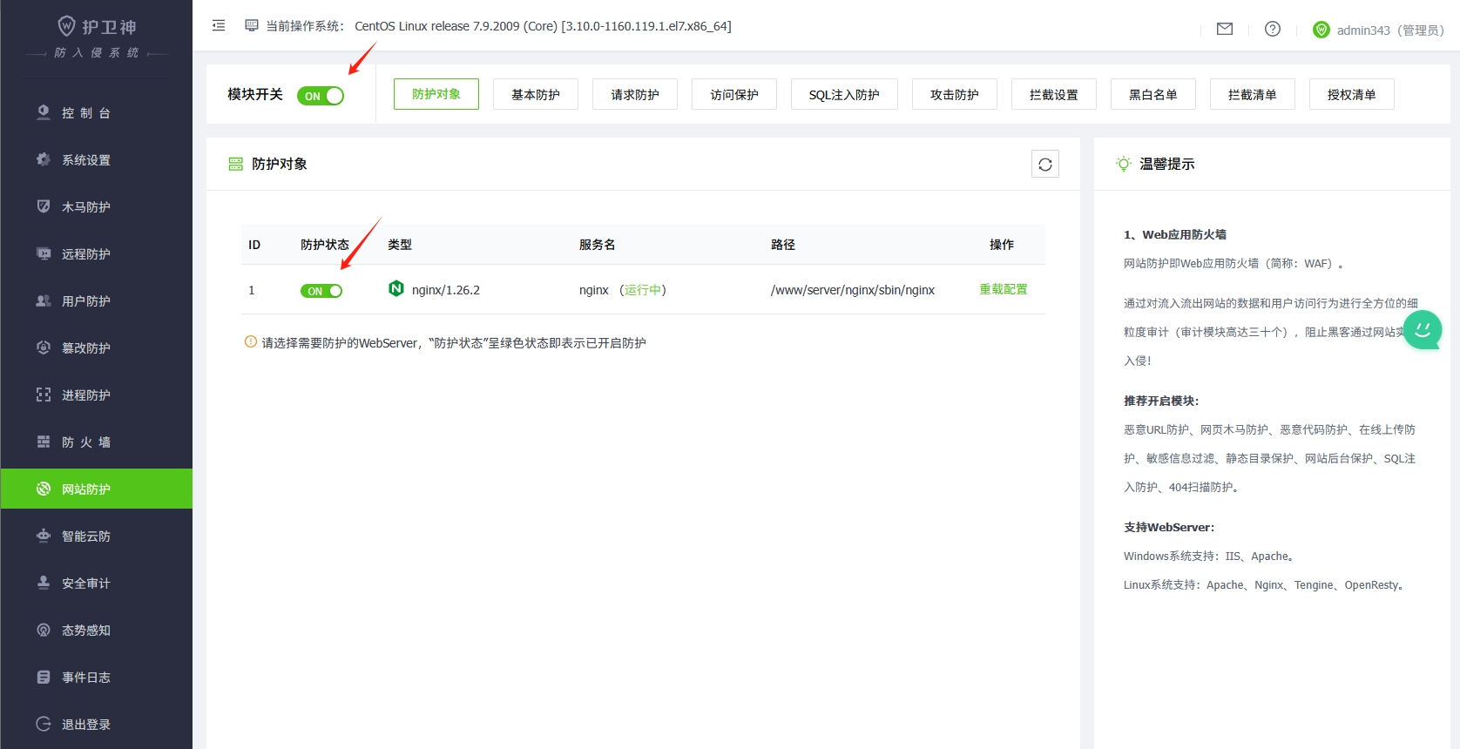
Task: Click the 事件日志 log icon
Action: pyautogui.click(x=44, y=677)
